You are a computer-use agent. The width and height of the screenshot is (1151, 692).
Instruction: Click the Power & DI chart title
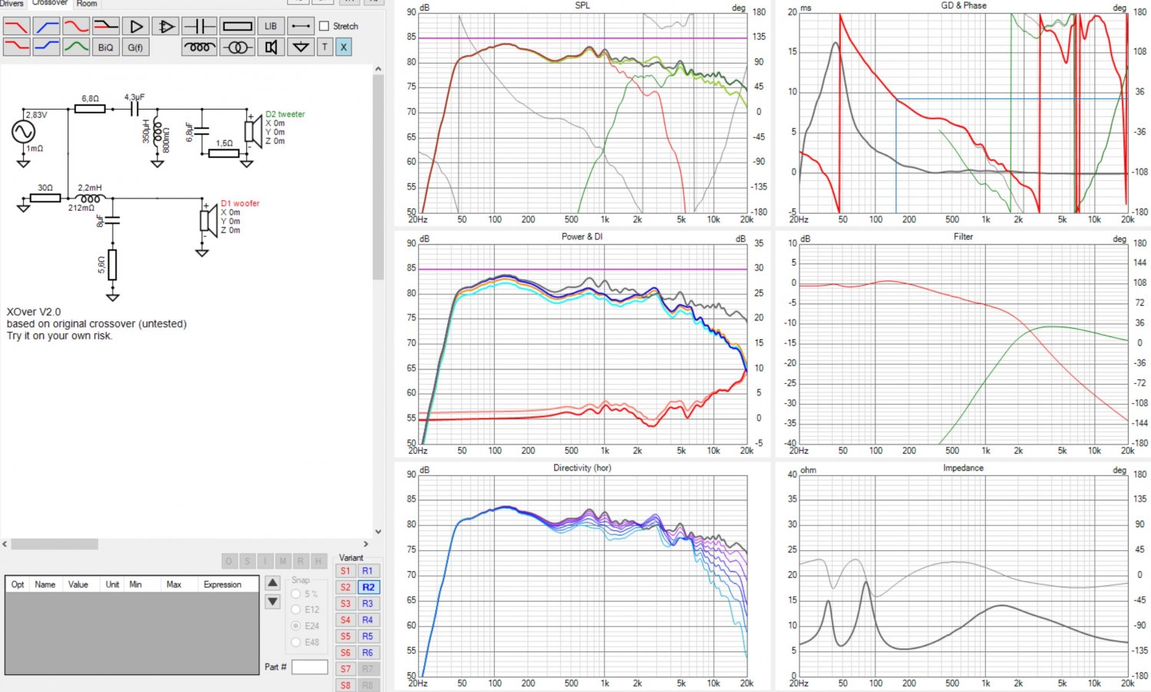[582, 237]
